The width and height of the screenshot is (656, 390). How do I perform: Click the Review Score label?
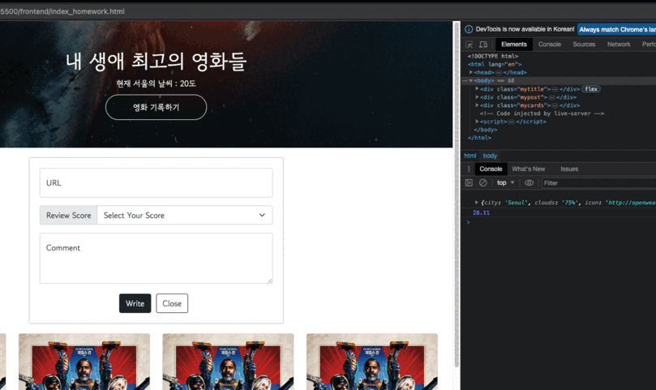(69, 215)
